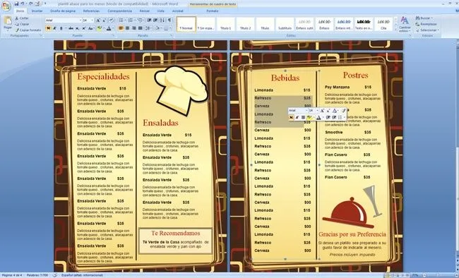
Task: Toggle bold in floating mini toolbar
Action: click(x=291, y=117)
